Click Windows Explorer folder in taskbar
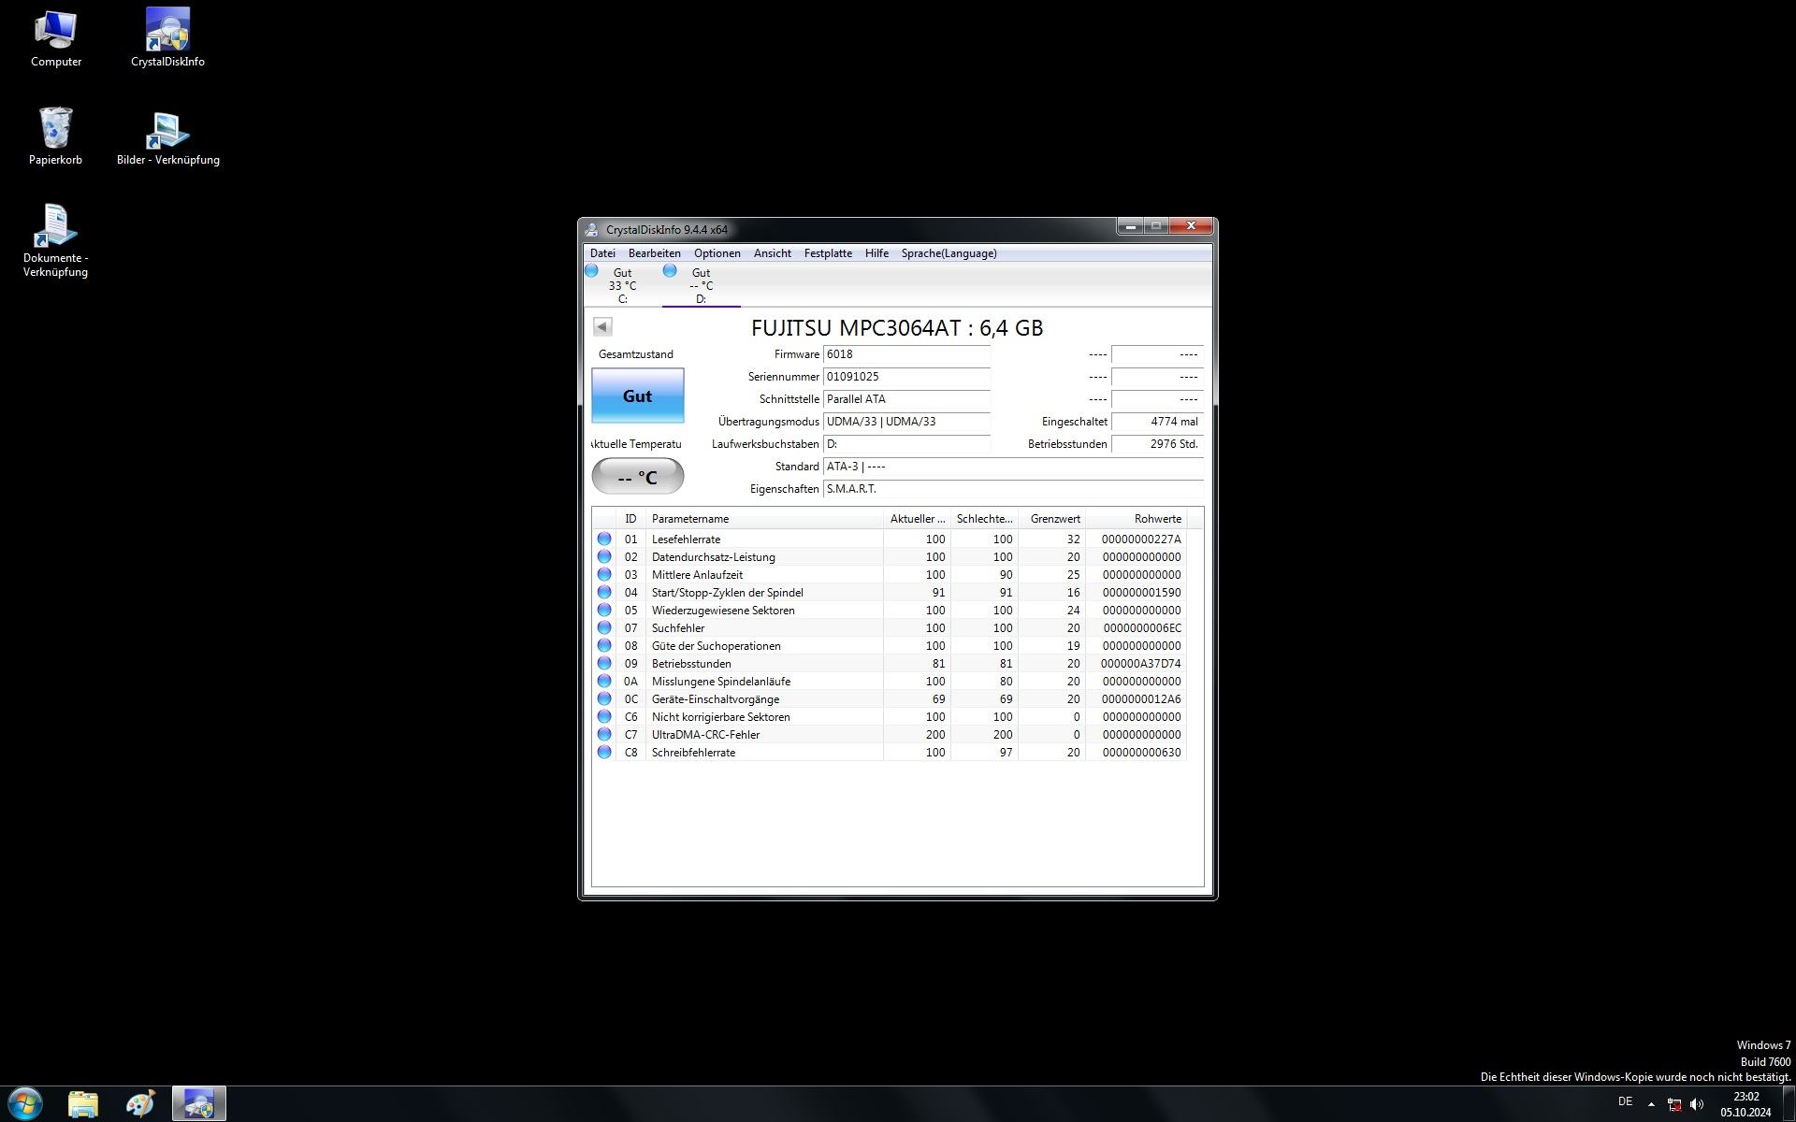This screenshot has height=1122, width=1796. point(83,1104)
